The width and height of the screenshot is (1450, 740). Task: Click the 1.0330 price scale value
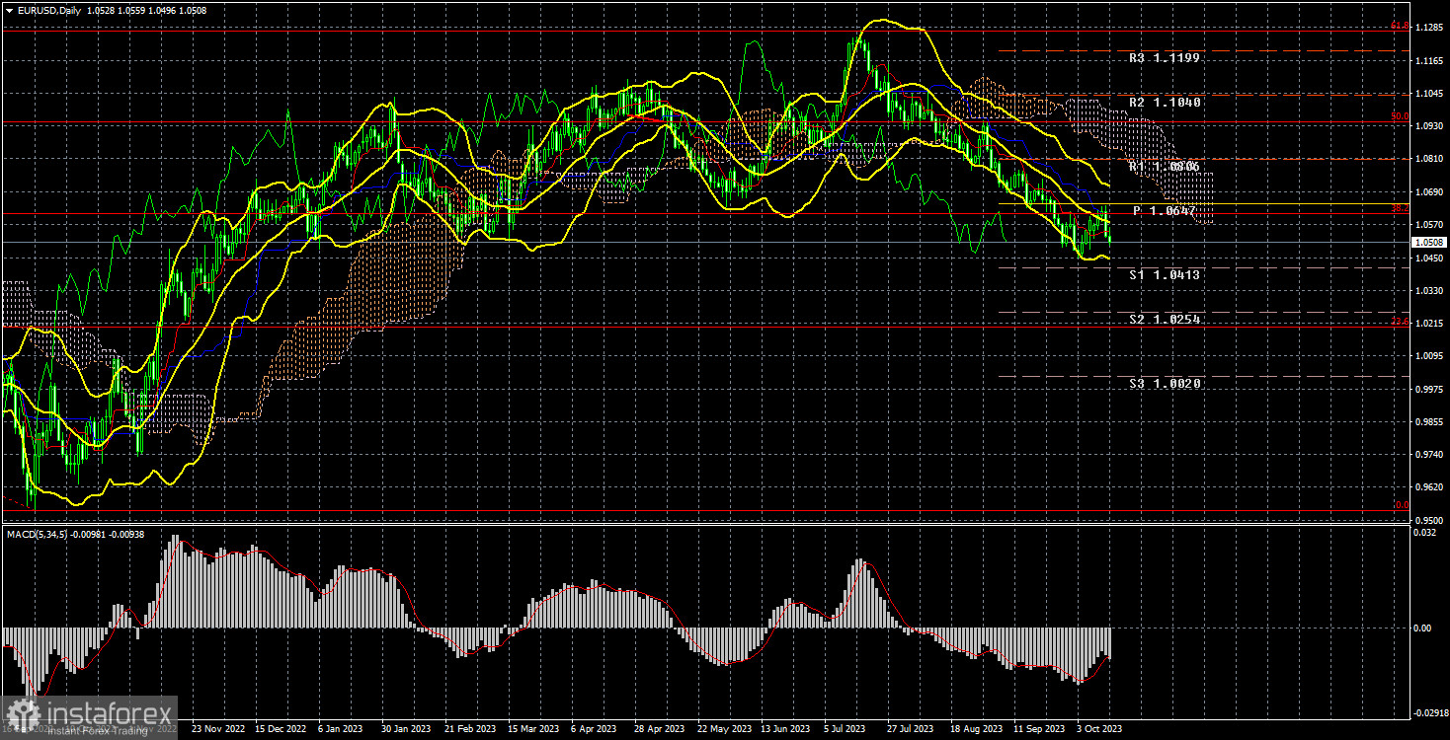coord(1429,290)
